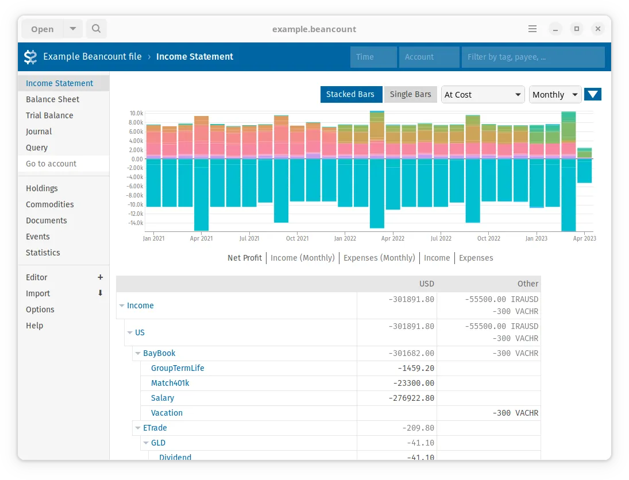The image size is (629, 480).
Task: Select the Net Profit chart tab
Action: tap(244, 258)
